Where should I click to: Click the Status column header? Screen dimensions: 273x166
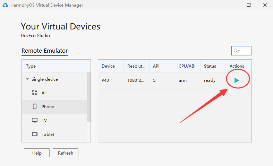[213, 66]
